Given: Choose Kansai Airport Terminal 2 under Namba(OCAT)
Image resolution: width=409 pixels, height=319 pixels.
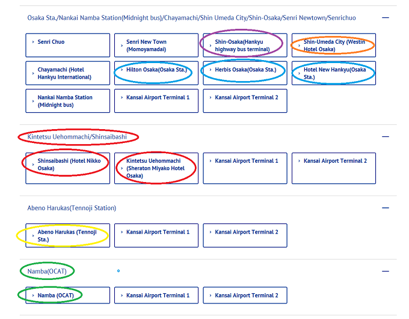Looking at the screenshot, I should tap(245, 296).
